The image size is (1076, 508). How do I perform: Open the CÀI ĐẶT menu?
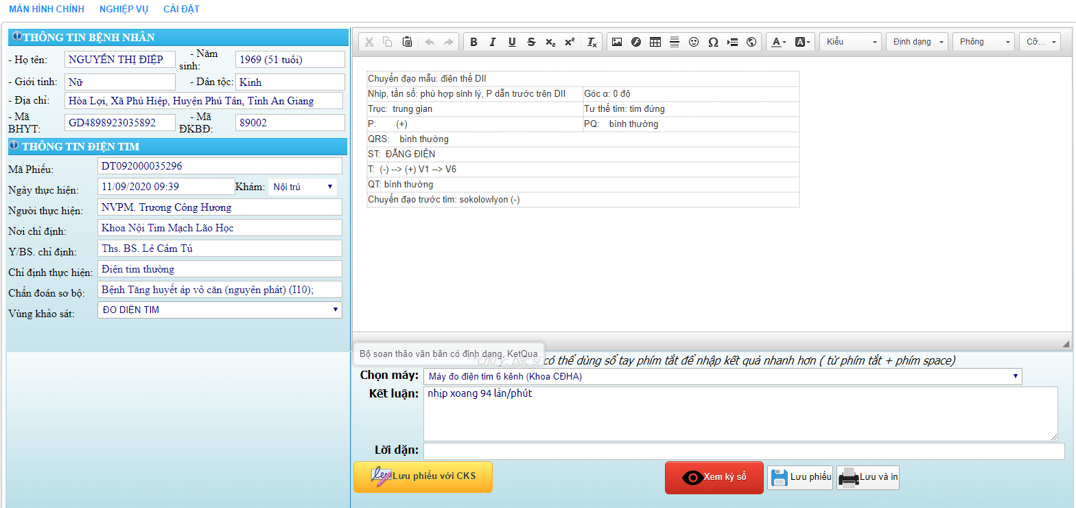pos(181,10)
